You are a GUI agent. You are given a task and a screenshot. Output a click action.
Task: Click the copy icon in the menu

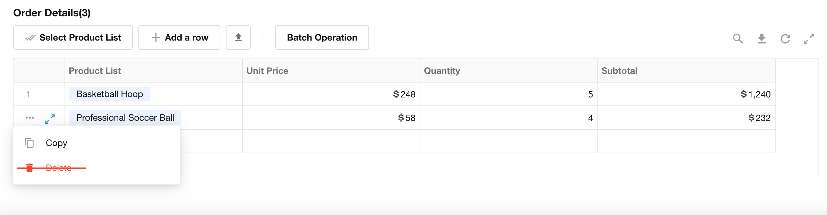click(x=29, y=143)
